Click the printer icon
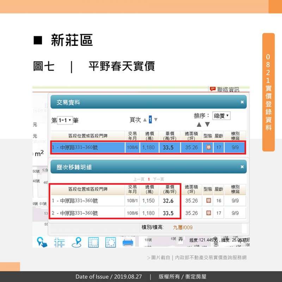Image resolution: width=282 pixels, height=282 pixels. (128, 242)
